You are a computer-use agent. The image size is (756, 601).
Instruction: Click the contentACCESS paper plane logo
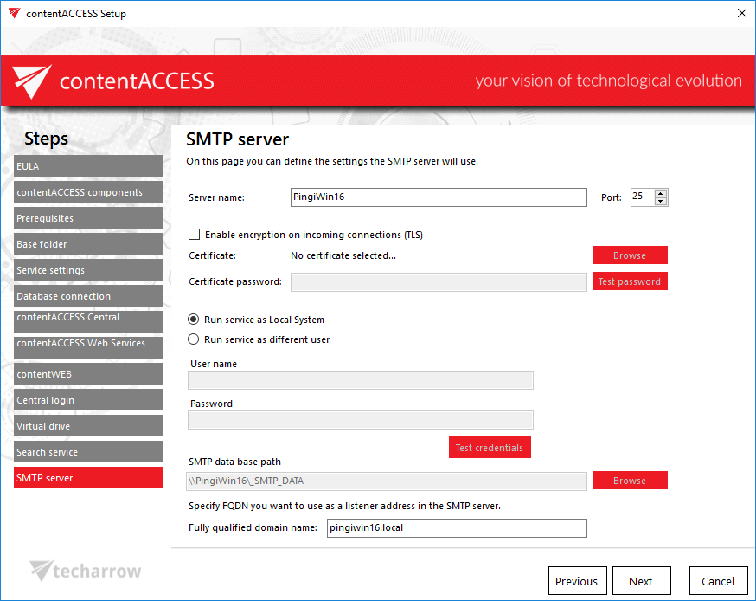point(32,82)
